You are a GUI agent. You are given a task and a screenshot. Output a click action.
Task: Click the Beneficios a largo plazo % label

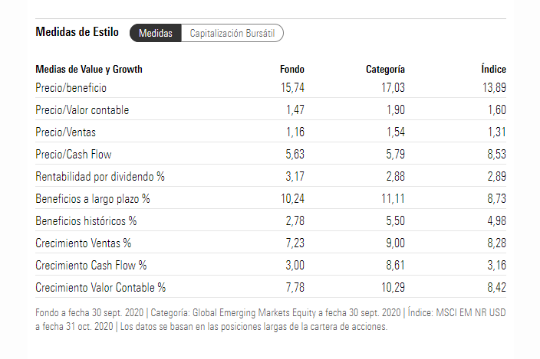[x=93, y=199]
